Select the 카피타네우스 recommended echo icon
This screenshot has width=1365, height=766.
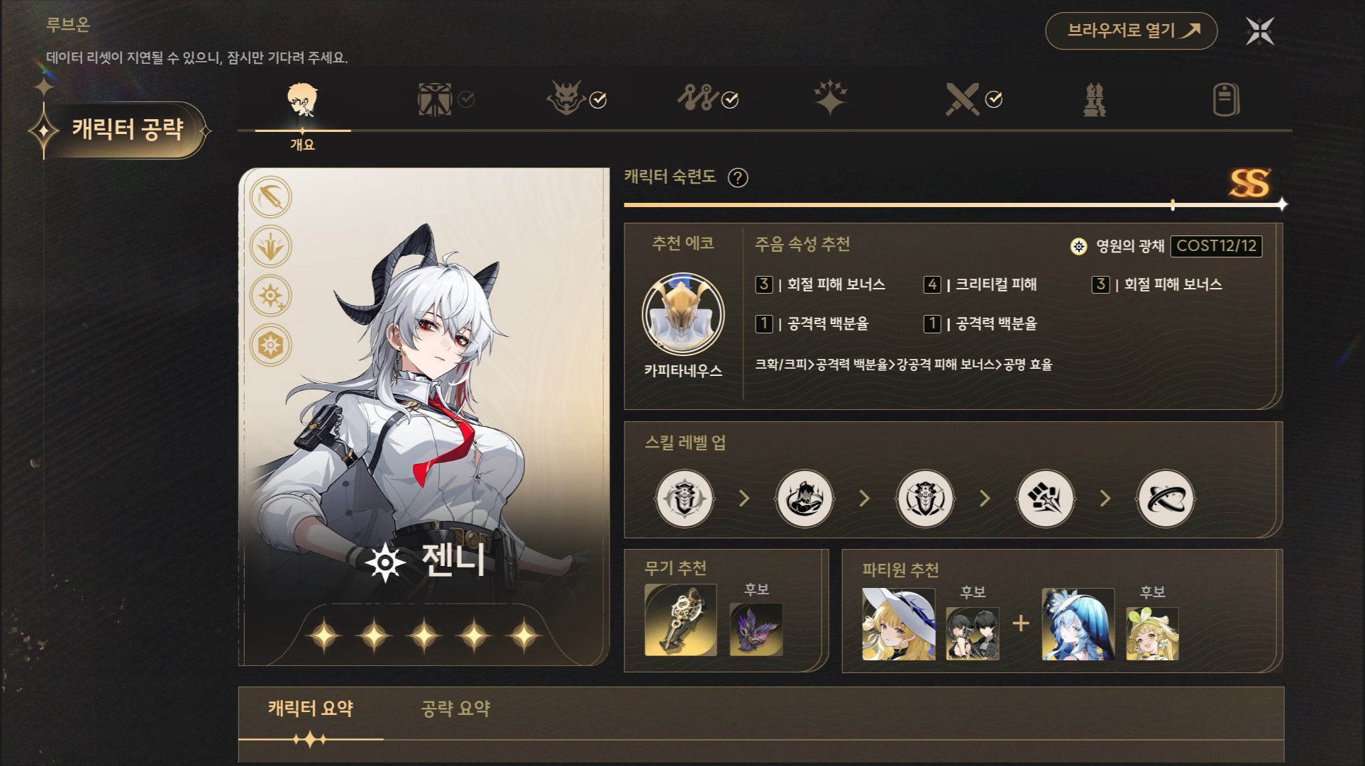pyautogui.click(x=683, y=315)
